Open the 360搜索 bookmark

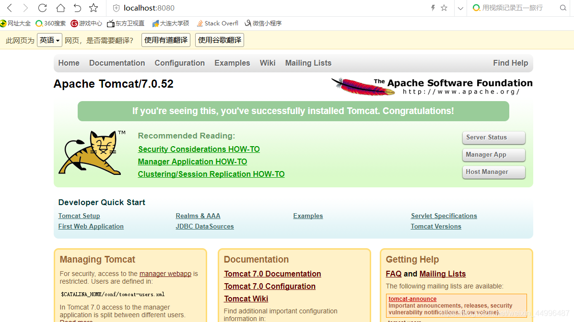[50, 23]
